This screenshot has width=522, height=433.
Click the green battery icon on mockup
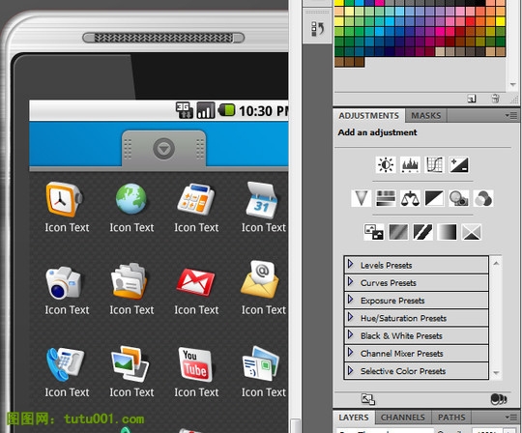coord(227,110)
